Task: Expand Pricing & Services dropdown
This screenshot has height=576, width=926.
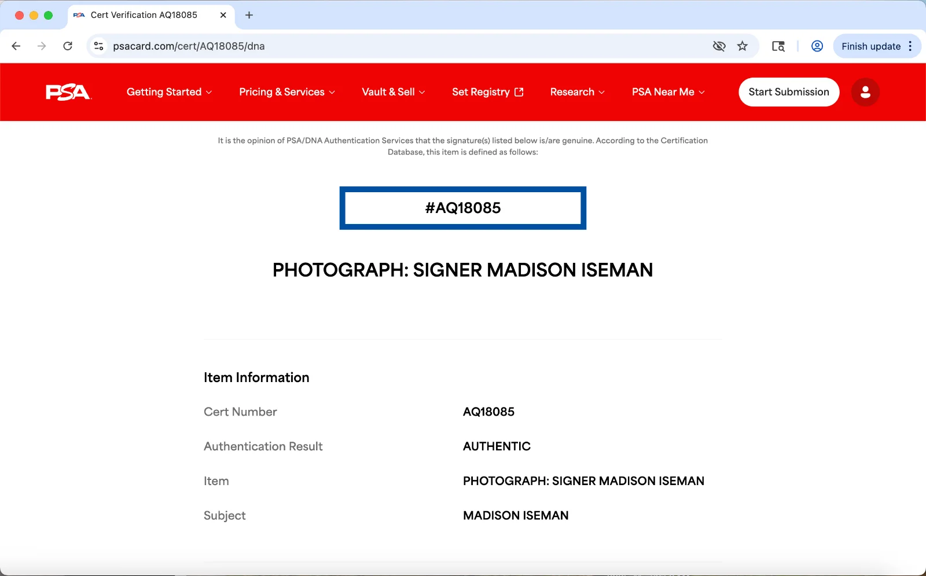Action: coord(287,92)
